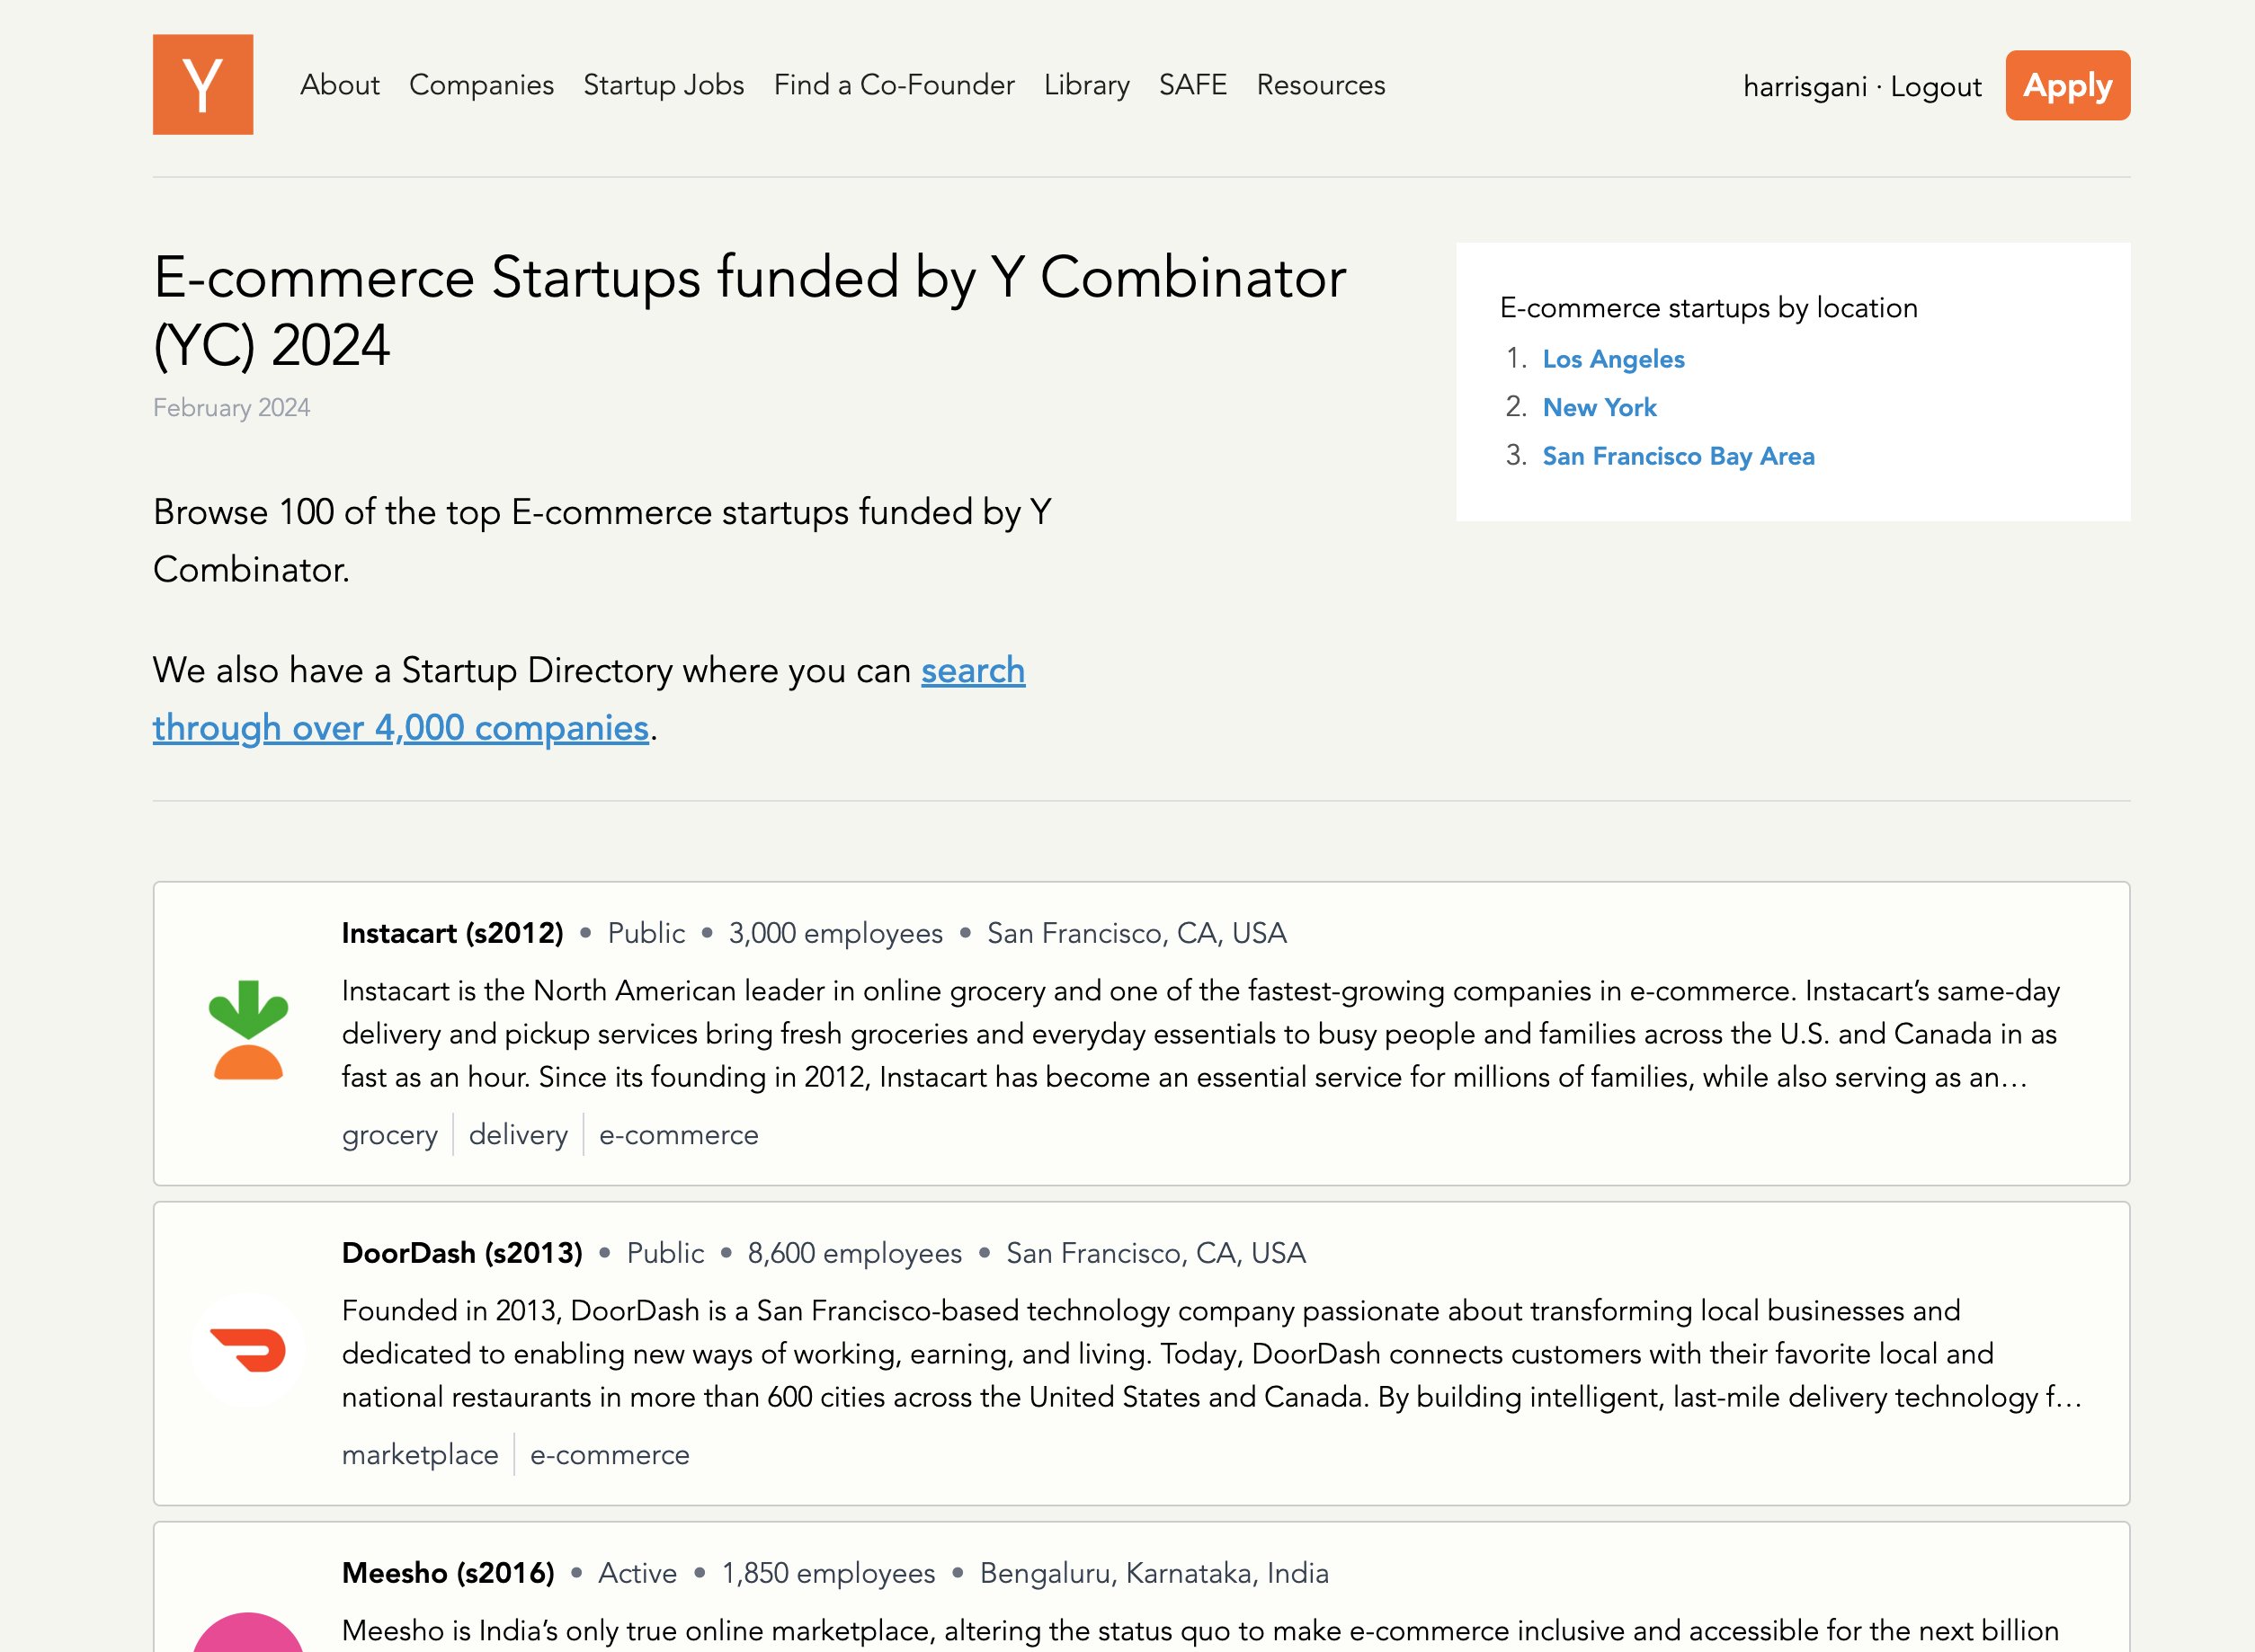
Task: Click the Meesho description text
Action: (x=1200, y=1631)
